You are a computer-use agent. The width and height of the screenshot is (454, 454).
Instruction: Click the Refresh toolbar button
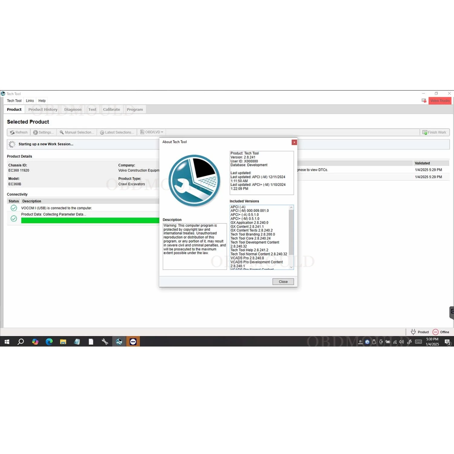[x=19, y=133]
